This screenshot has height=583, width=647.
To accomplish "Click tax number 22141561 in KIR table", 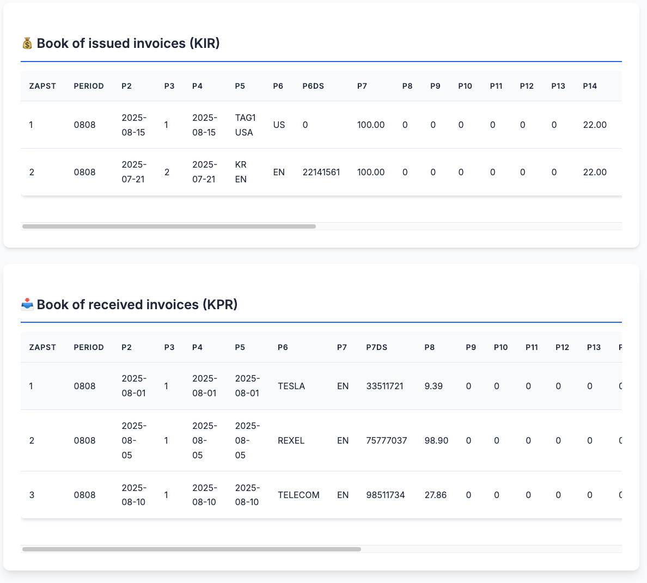I will pyautogui.click(x=321, y=172).
